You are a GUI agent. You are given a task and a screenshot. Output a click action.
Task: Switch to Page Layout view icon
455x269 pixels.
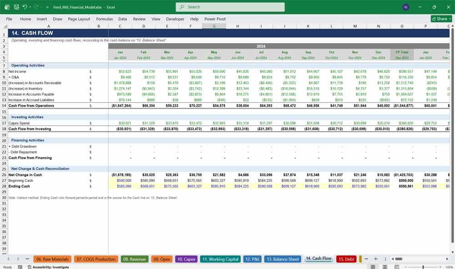[x=385, y=267]
